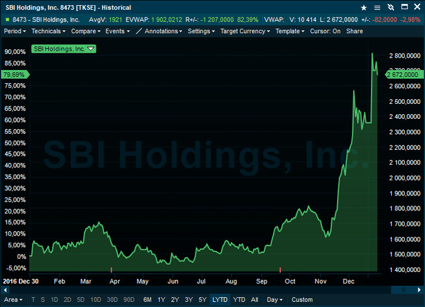This screenshot has height=307, width=425.
Task: Click the L: 2 672,0000 last price text
Action: click(x=339, y=19)
